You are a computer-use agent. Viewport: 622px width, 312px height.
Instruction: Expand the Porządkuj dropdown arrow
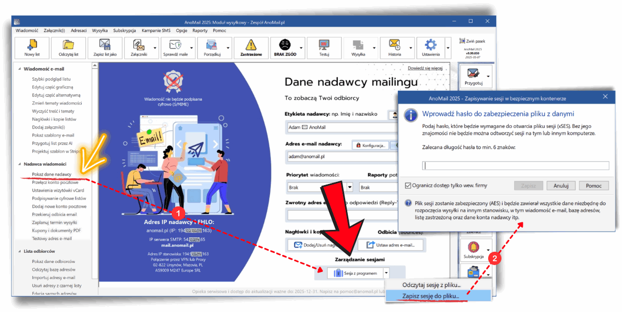pos(228,48)
